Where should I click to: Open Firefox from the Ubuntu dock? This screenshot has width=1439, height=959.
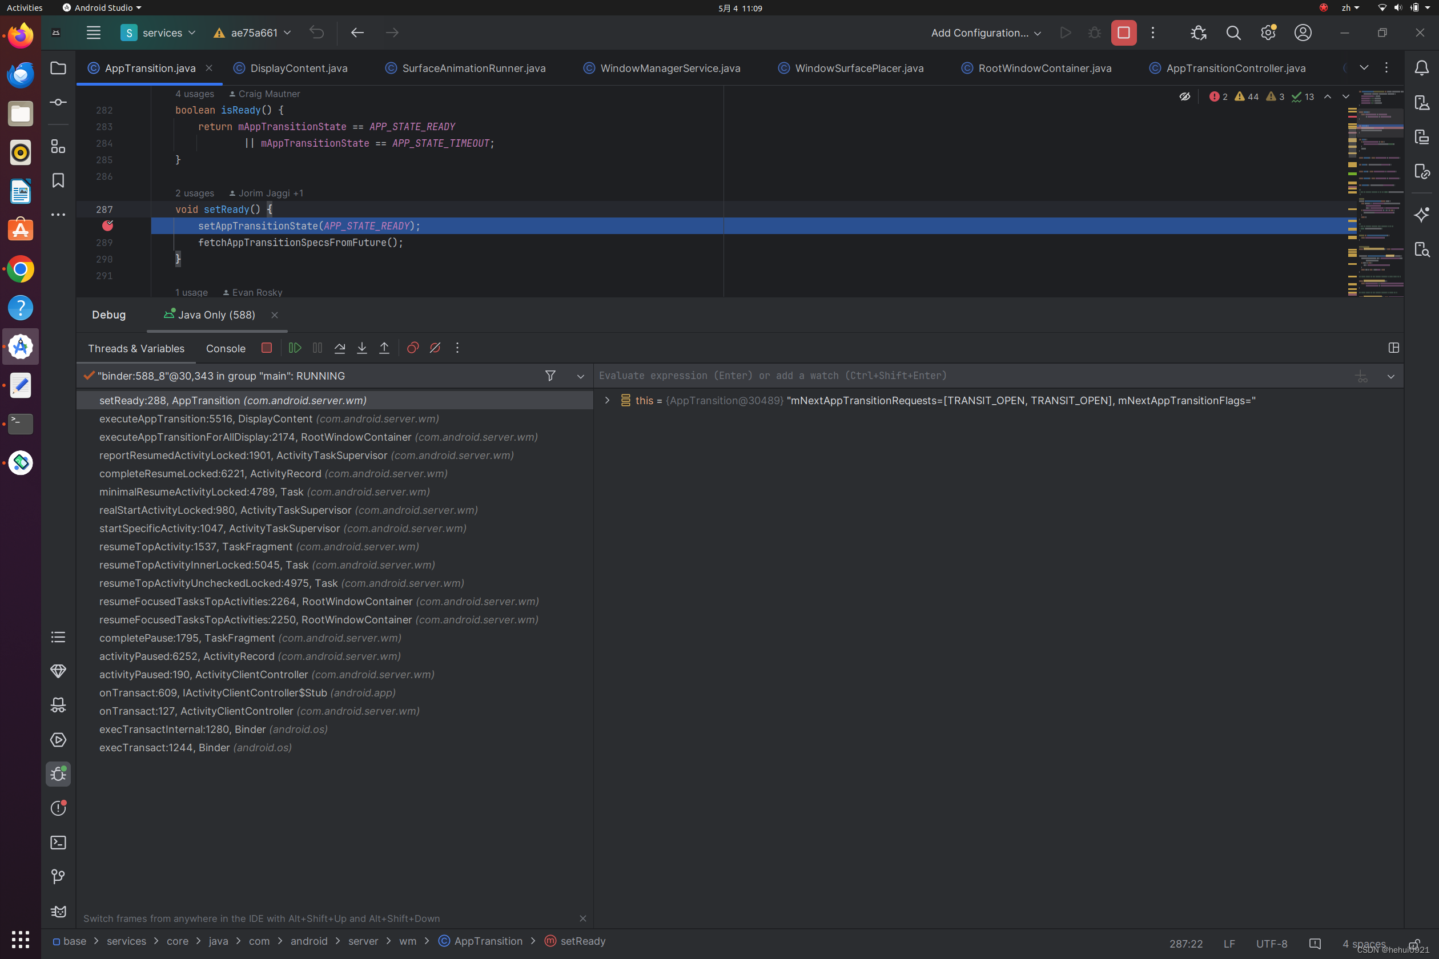click(x=20, y=35)
